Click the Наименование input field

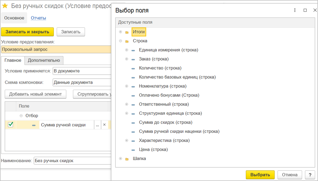[x=72, y=161]
